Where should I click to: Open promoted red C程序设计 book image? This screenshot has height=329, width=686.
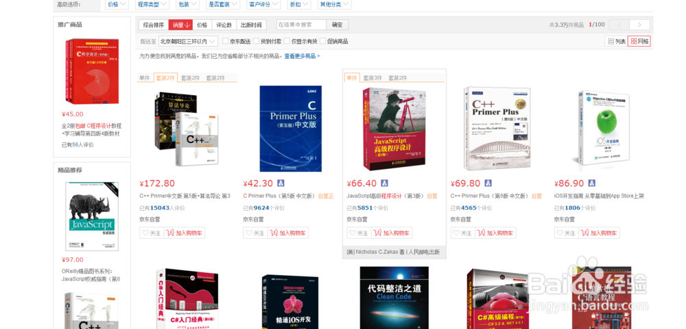(x=92, y=72)
